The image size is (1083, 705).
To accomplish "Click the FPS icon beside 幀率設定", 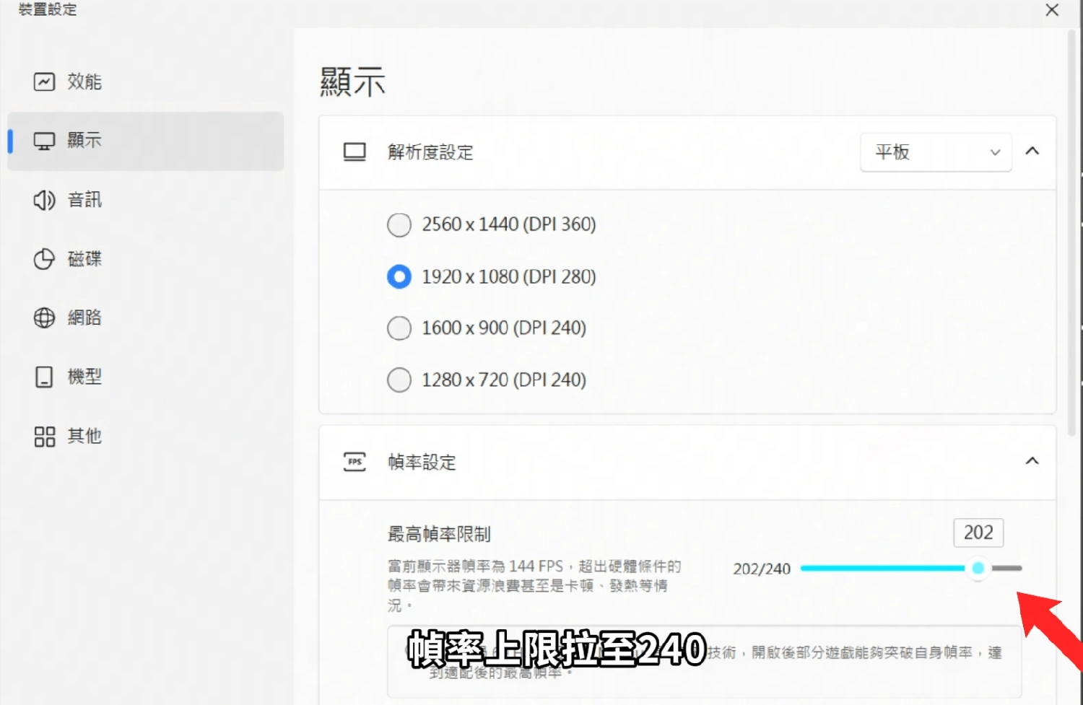I will tap(354, 462).
